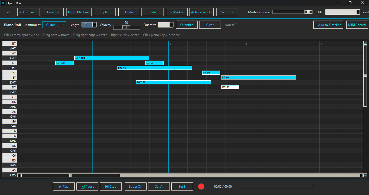
Task: Start MIDI Record
Action: coord(357,25)
